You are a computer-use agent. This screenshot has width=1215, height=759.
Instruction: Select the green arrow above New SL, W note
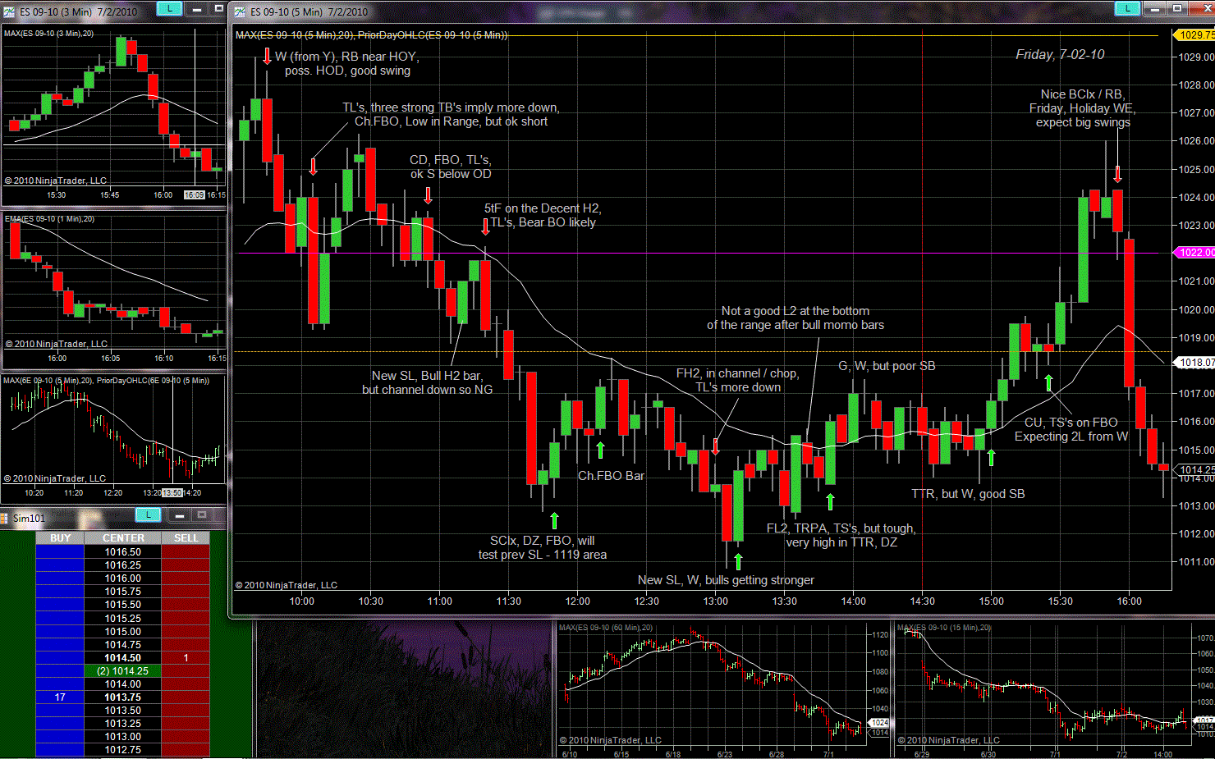[738, 561]
